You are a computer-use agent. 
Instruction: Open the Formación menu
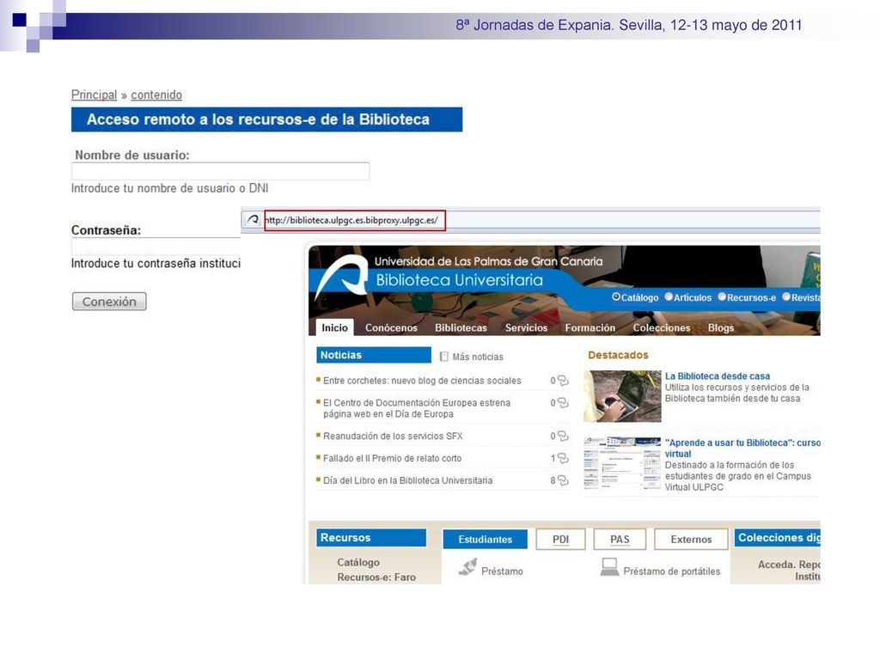pyautogui.click(x=590, y=327)
